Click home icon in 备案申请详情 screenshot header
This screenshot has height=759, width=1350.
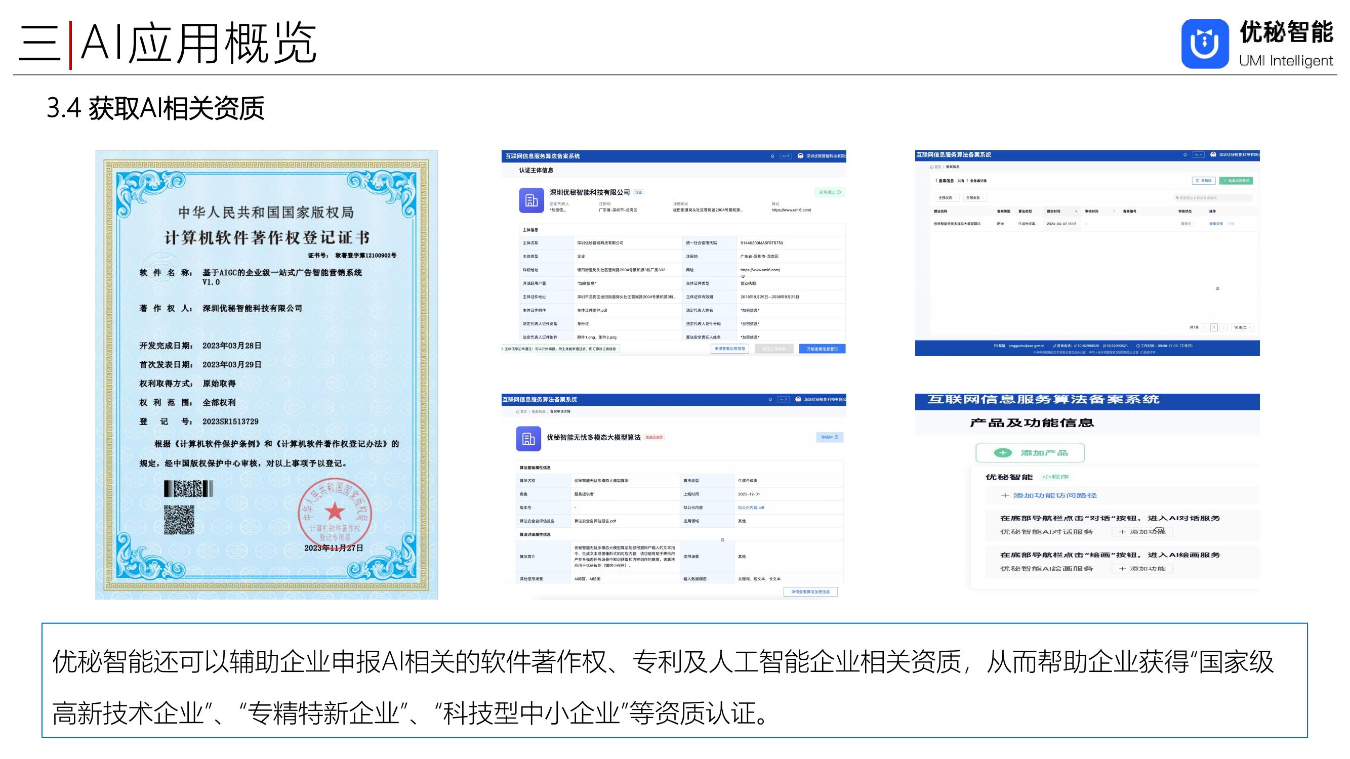click(x=770, y=399)
